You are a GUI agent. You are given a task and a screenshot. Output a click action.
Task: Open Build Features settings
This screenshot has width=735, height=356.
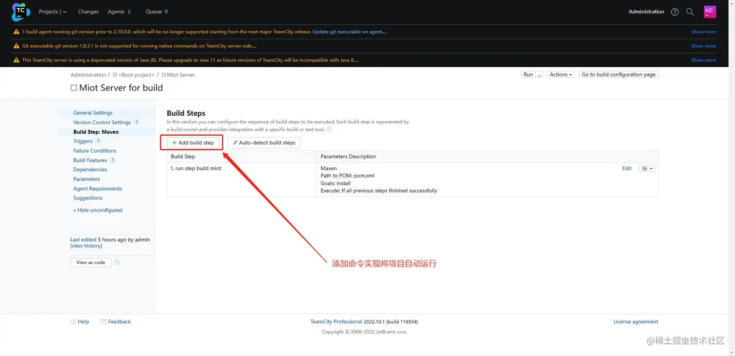[90, 160]
